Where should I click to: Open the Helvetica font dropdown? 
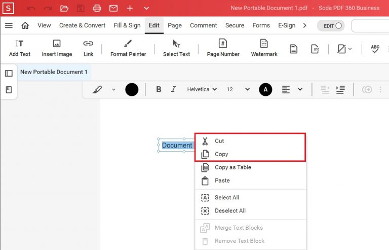tap(202, 89)
